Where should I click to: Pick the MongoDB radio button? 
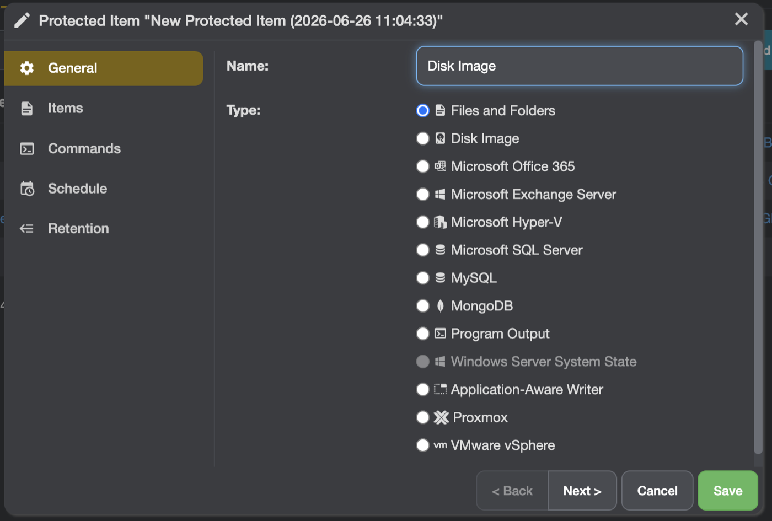(x=423, y=306)
